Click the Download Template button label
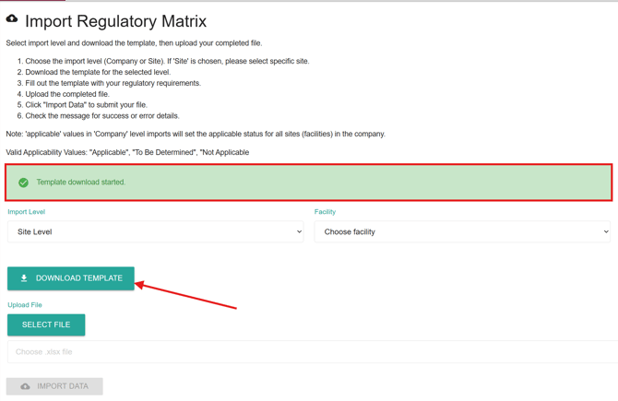The width and height of the screenshot is (618, 401). [x=79, y=278]
